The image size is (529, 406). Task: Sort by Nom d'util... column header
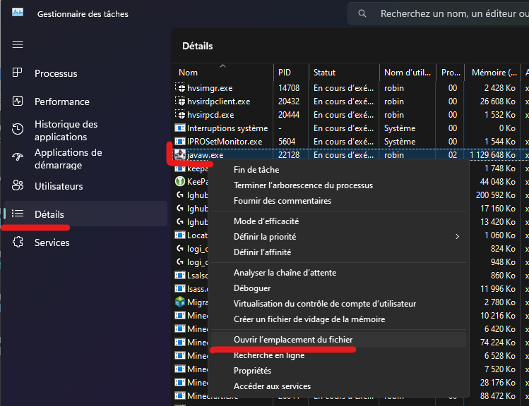click(x=408, y=73)
